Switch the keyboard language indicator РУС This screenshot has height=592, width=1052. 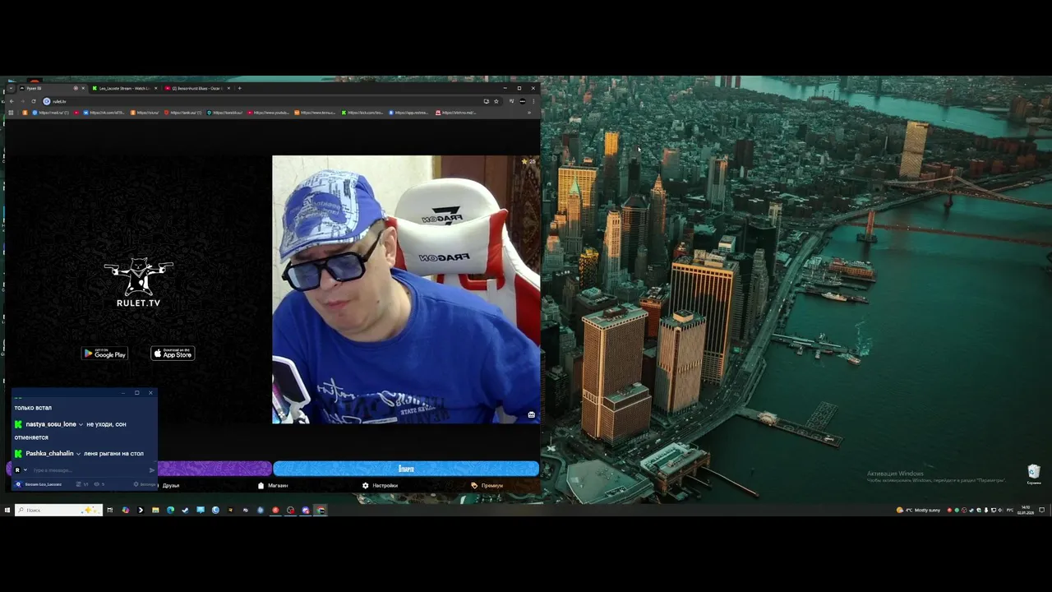pyautogui.click(x=1010, y=510)
